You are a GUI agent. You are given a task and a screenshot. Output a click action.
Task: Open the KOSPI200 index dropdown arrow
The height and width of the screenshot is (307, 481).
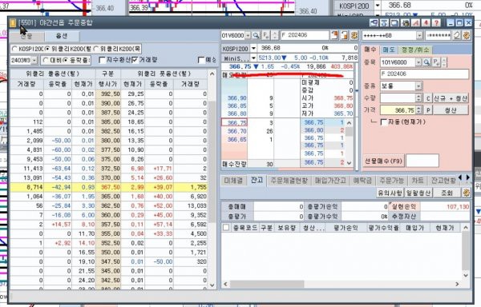point(253,48)
